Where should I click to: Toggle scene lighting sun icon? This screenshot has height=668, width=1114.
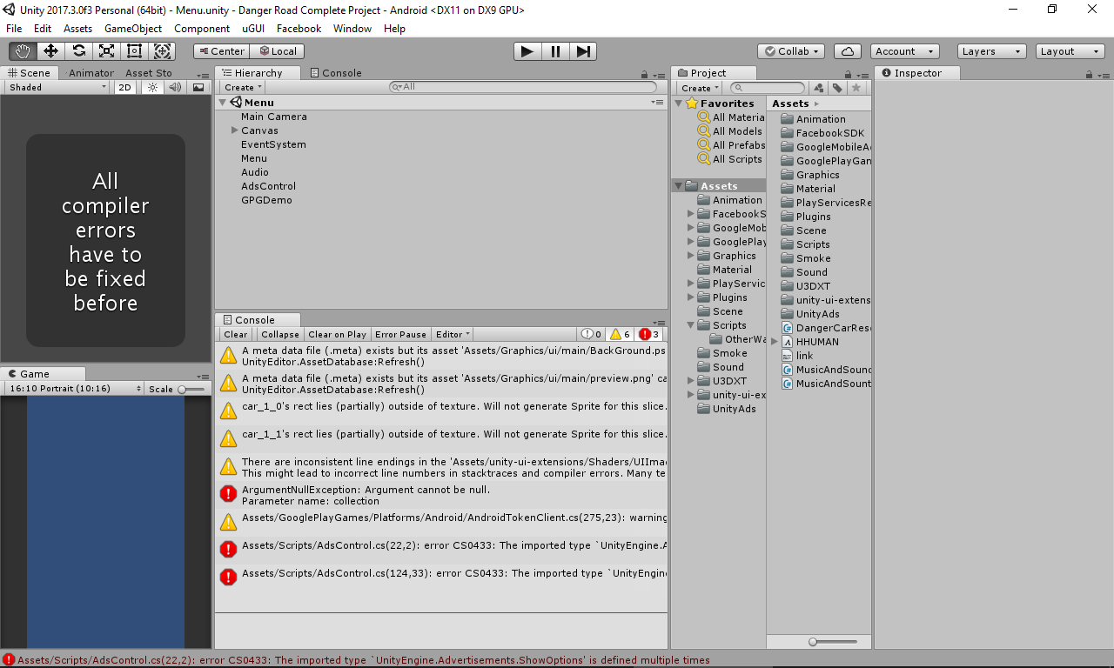point(152,87)
